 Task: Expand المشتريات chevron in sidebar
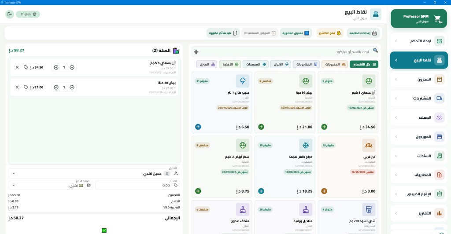[396, 99]
